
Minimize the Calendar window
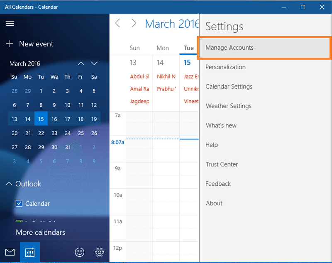pyautogui.click(x=284, y=7)
